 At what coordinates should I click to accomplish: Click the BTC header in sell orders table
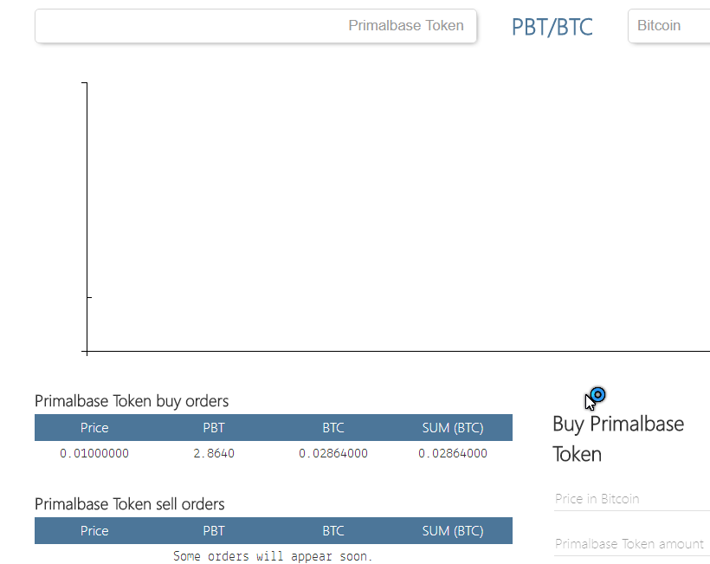pos(333,530)
